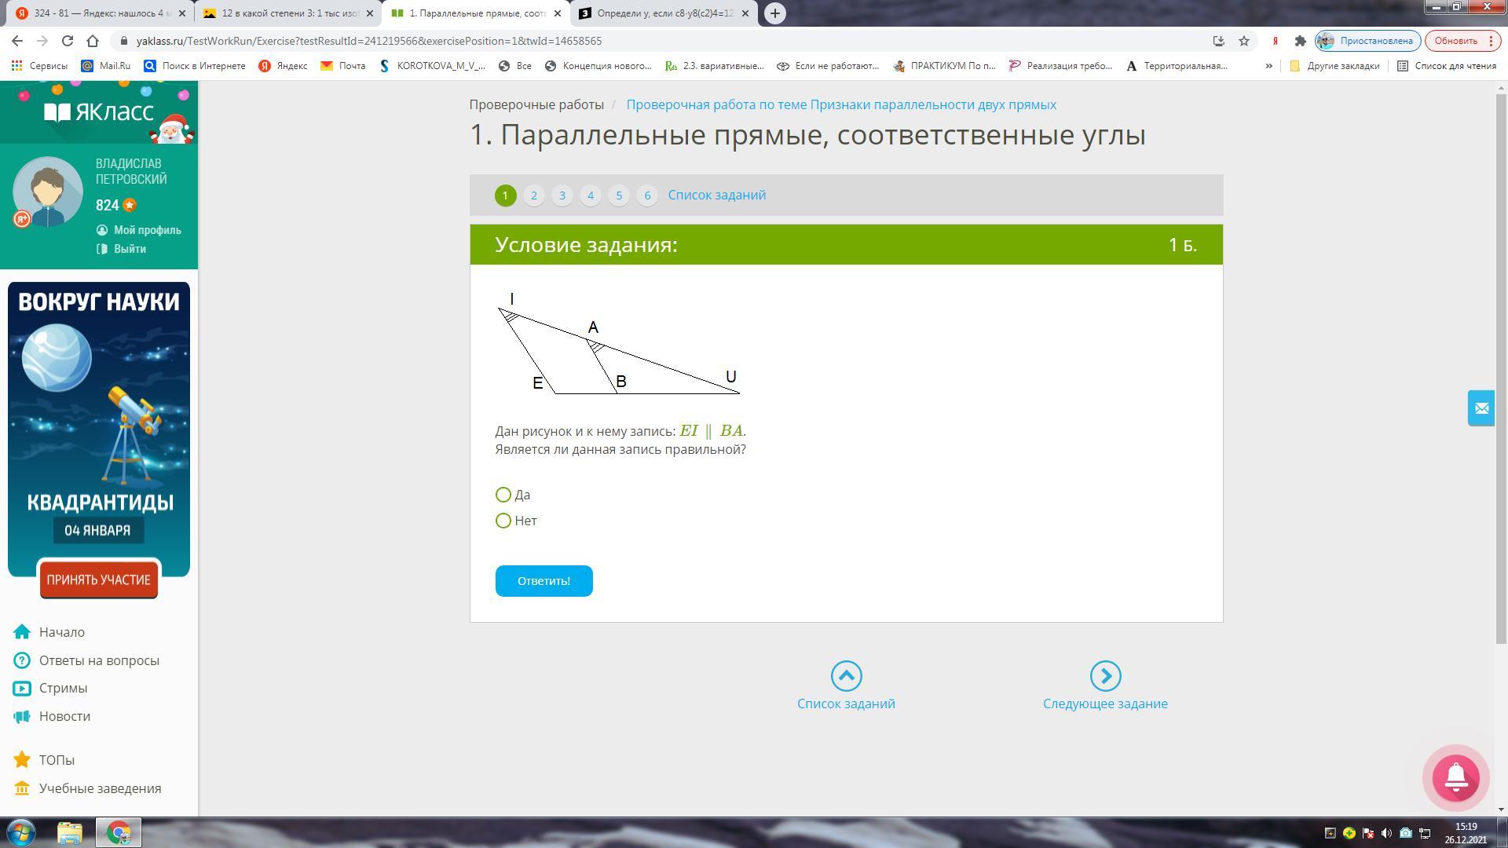Select the 'Нет' radio option

coord(503,521)
